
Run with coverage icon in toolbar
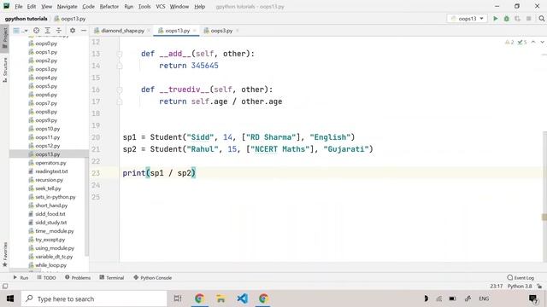(x=518, y=19)
